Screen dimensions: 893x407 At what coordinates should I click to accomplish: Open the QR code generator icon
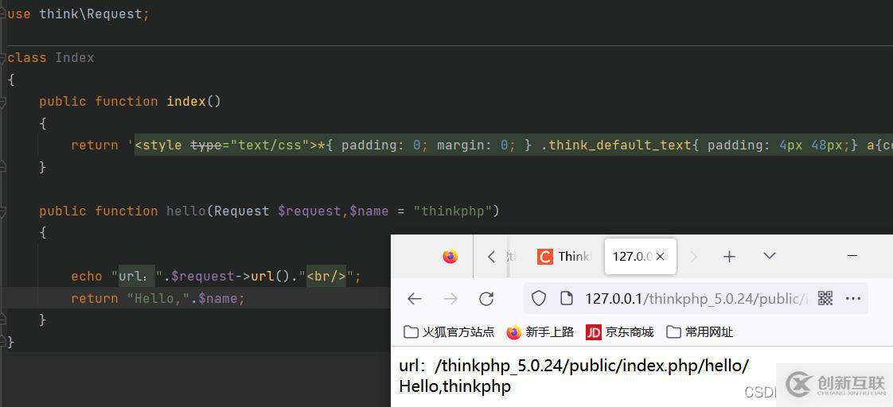tap(825, 298)
